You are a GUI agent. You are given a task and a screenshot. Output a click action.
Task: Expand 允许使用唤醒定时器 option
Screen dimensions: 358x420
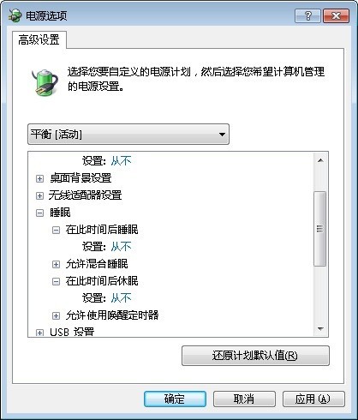56,315
